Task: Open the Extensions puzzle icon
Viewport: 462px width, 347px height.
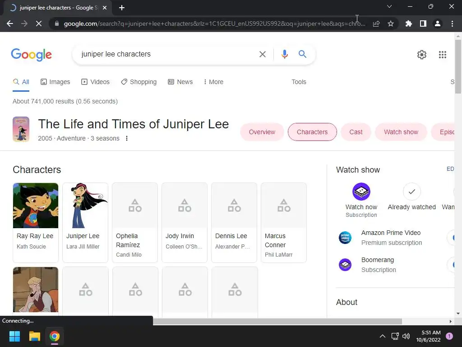Action: (x=409, y=23)
